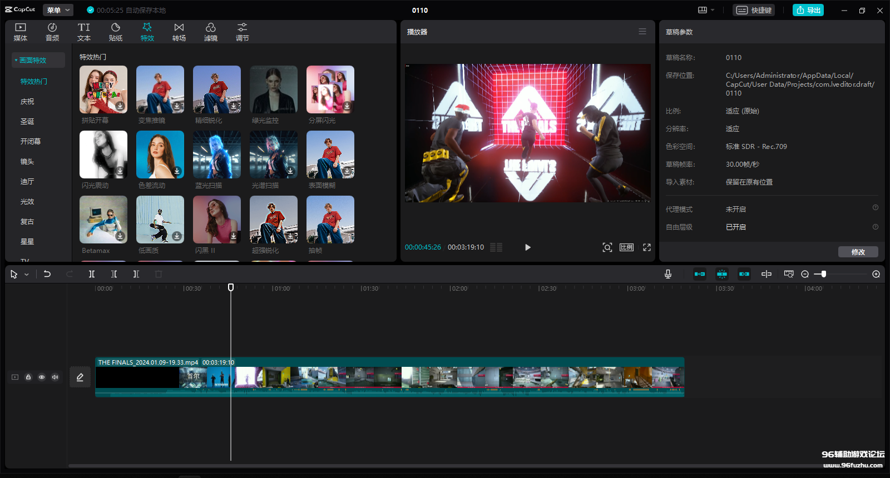Open the 滤镜 filters tab
The height and width of the screenshot is (478, 890).
click(210, 32)
